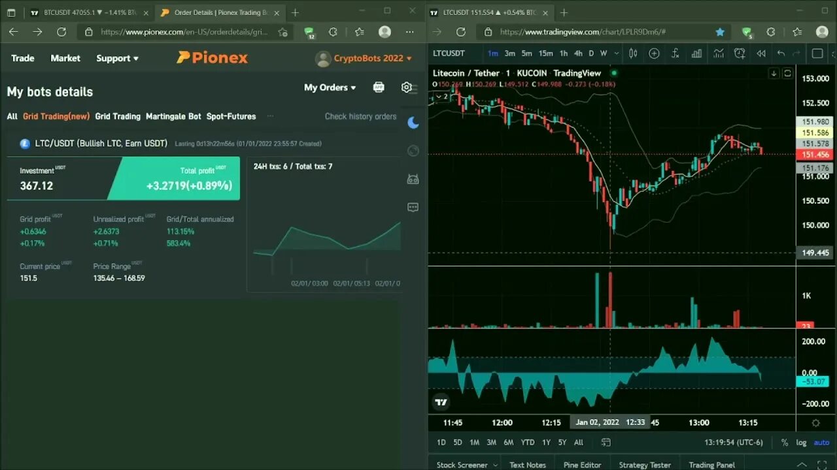Click the LTC coin icon in bot row
The height and width of the screenshot is (470, 837).
coord(25,144)
